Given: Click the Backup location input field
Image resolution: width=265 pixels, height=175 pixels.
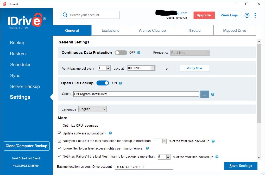Looking at the screenshot, I should point(144,167).
